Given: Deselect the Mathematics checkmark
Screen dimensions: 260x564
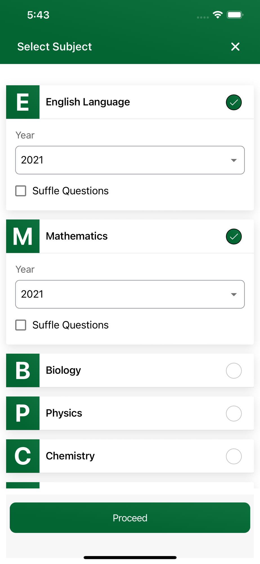Looking at the screenshot, I should tap(234, 237).
